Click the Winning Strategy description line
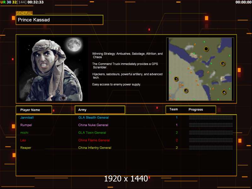The image size is (252, 189). tap(128, 55)
